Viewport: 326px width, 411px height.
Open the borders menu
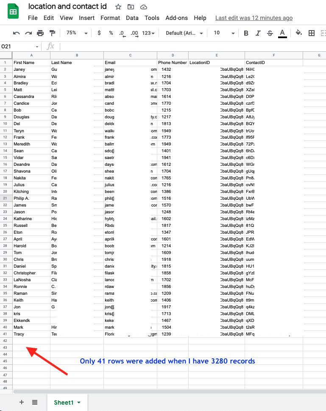[311, 33]
